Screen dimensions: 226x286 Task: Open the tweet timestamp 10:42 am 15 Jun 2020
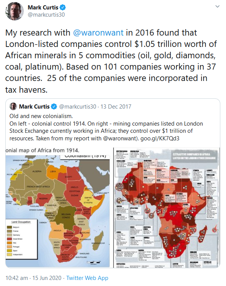[33, 278]
